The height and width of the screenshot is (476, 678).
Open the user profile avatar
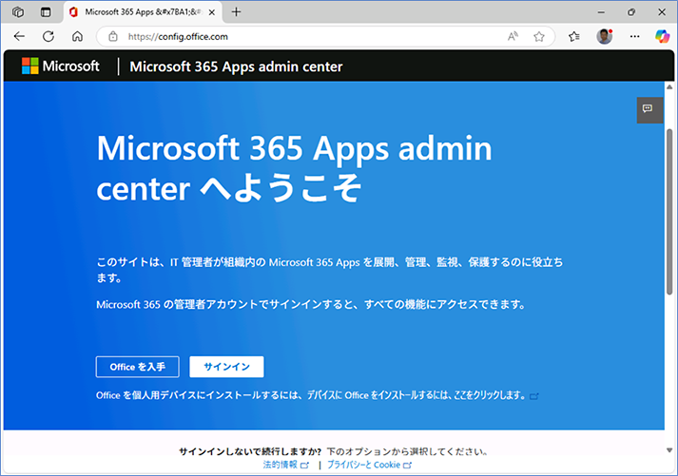coord(605,36)
